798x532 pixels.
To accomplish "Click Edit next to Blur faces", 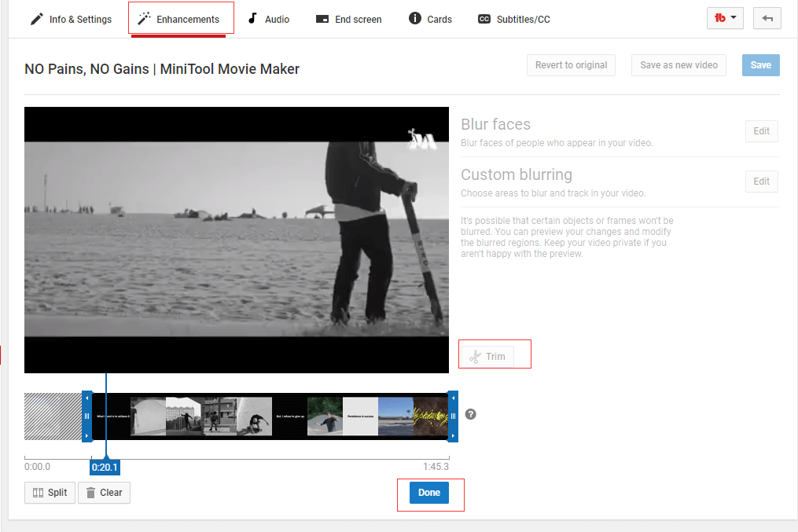I will point(760,130).
